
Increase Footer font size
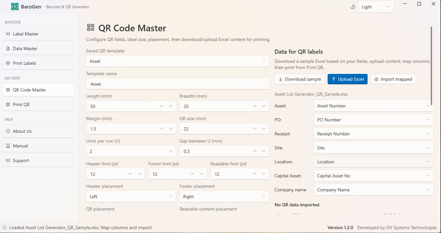(x=193, y=174)
